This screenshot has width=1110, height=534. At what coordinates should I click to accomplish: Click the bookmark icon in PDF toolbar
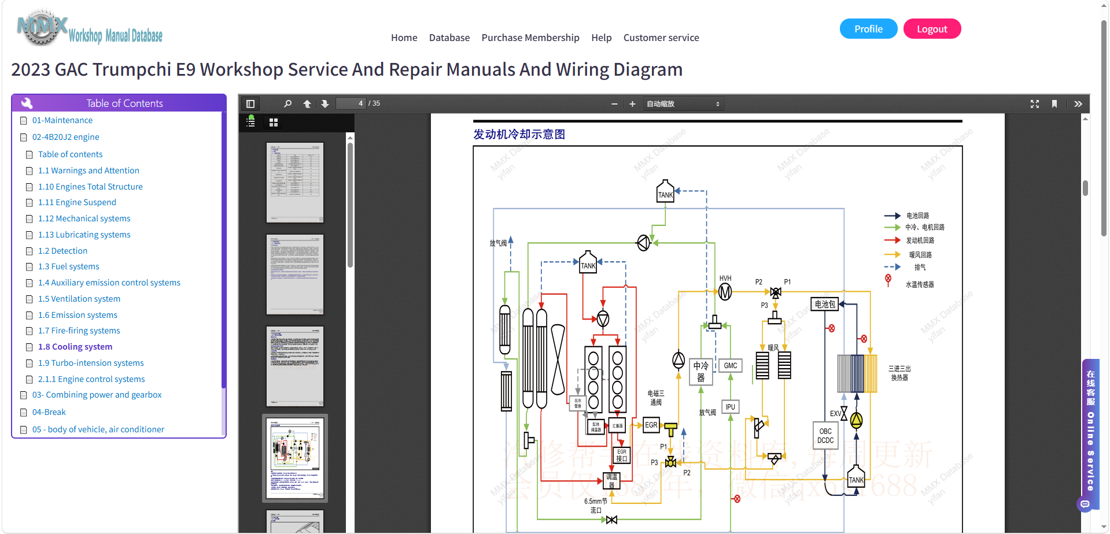[x=1054, y=104]
